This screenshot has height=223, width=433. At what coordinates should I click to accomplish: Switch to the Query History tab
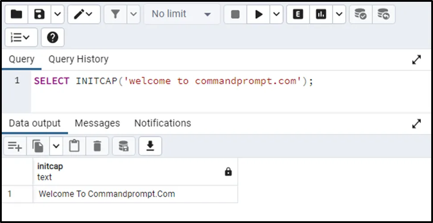[x=78, y=59]
